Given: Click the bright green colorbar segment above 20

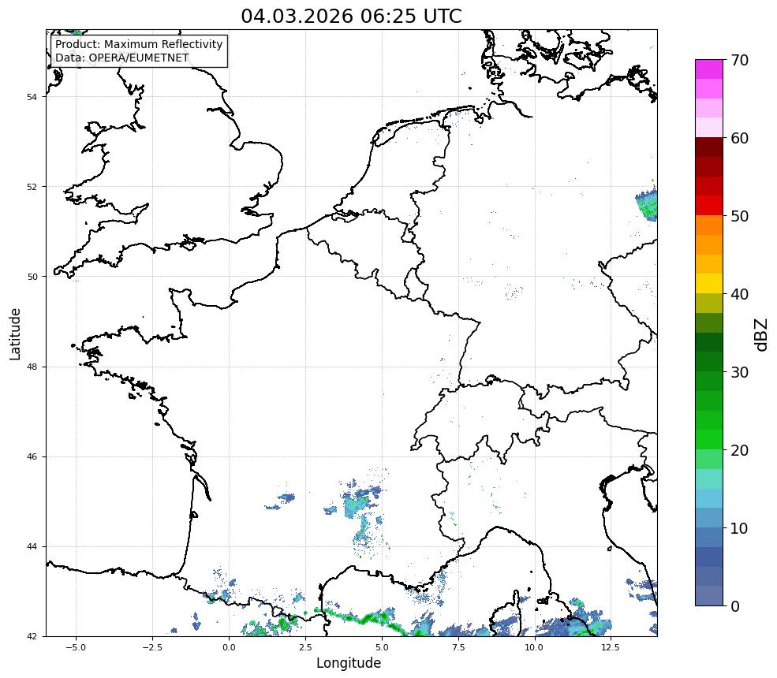Looking at the screenshot, I should [709, 440].
